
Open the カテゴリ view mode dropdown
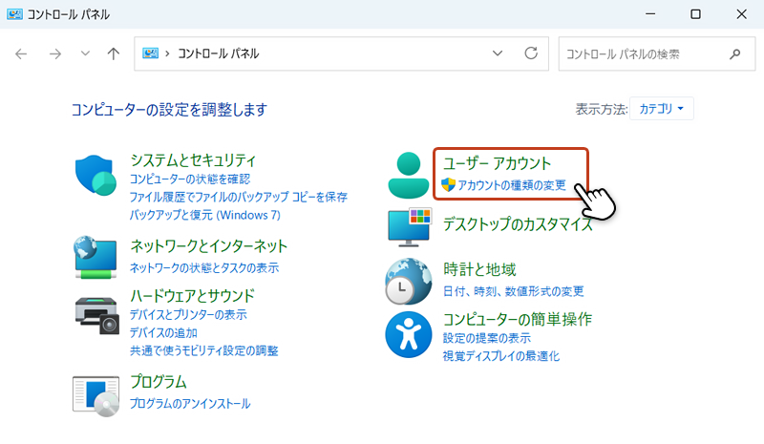pyautogui.click(x=661, y=109)
